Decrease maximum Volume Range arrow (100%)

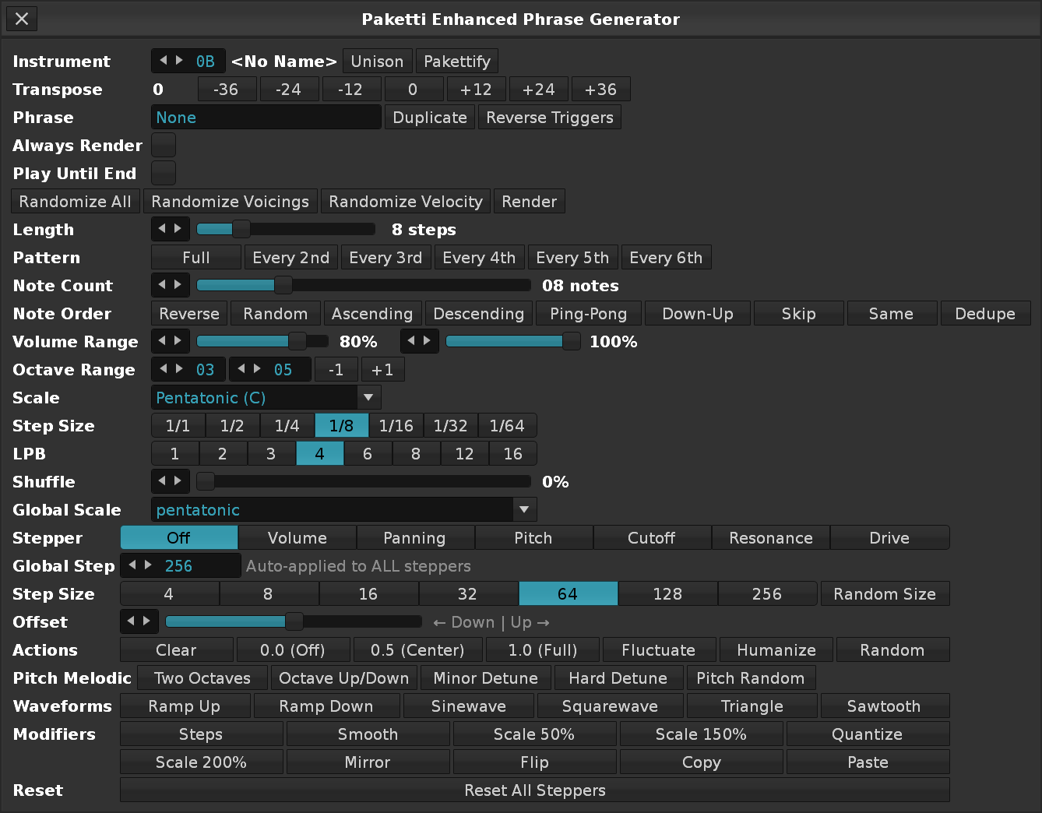point(411,341)
